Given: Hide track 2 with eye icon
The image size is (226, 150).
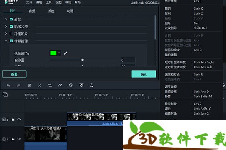Looking at the screenshot, I should pyautogui.click(x=19, y=119).
